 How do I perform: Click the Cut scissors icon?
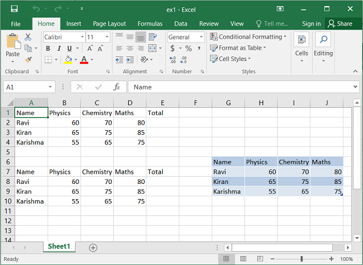click(x=28, y=37)
